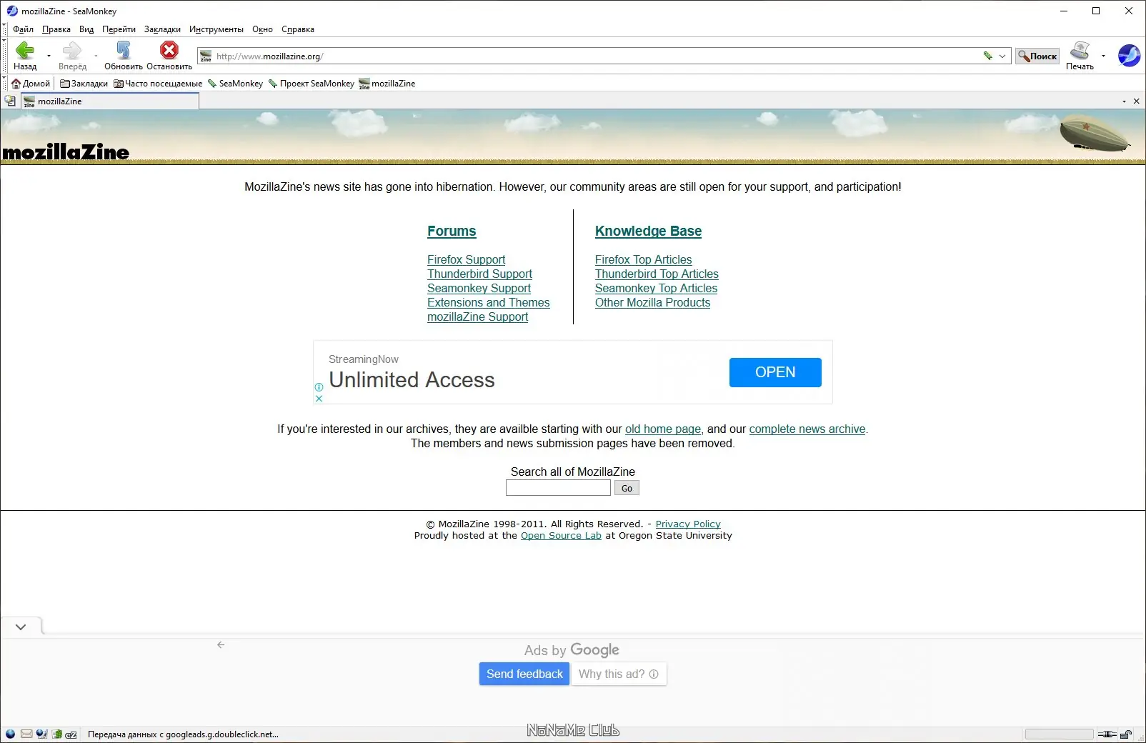Viewport: 1146px width, 743px height.
Task: Open the Knowledge Base heading link
Action: click(x=648, y=231)
